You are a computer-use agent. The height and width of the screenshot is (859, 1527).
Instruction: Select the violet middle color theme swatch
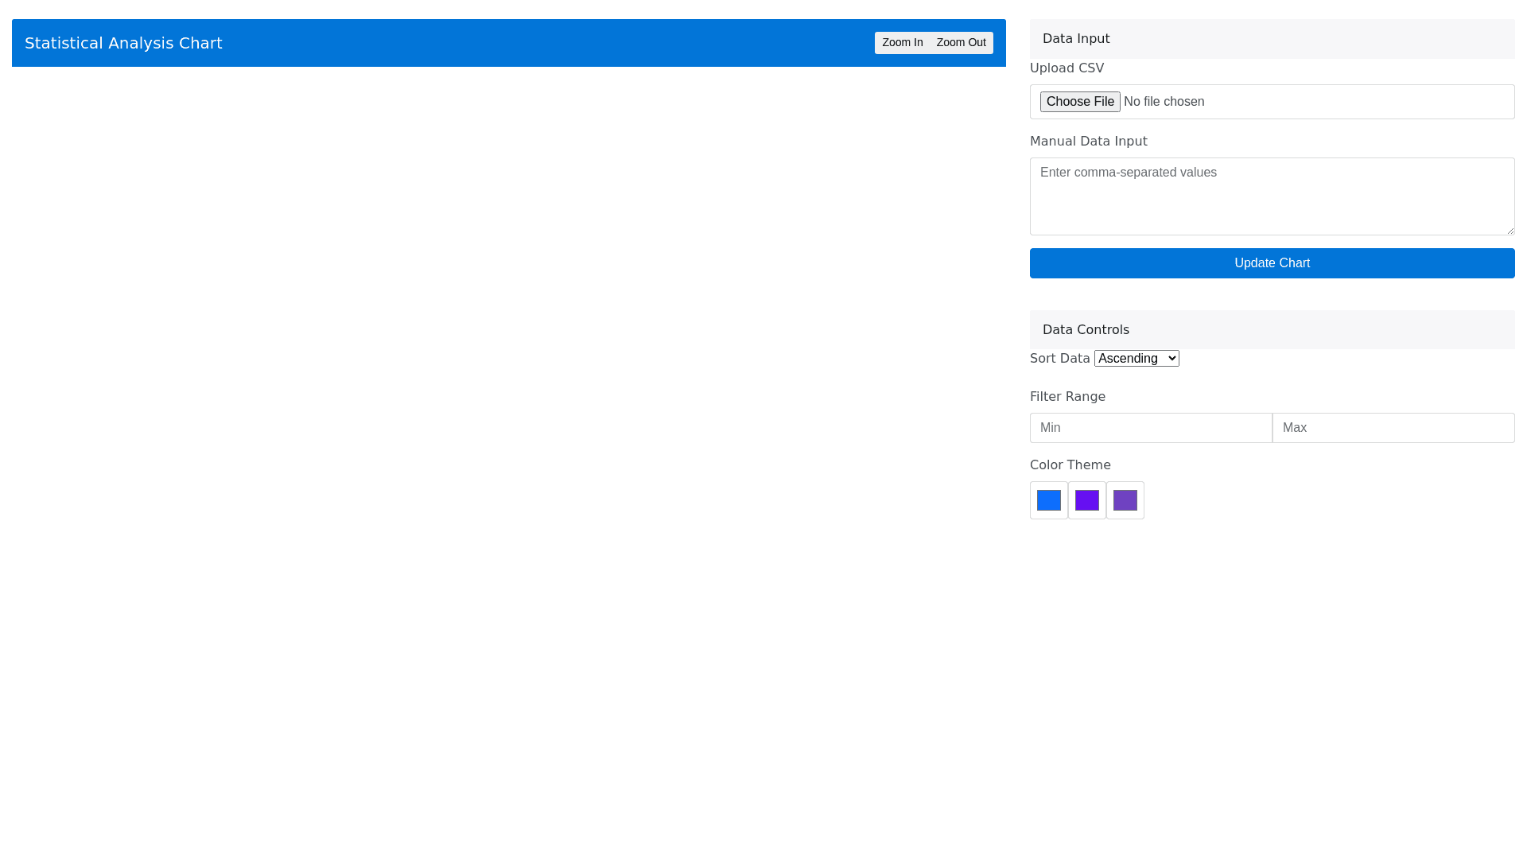1086,500
